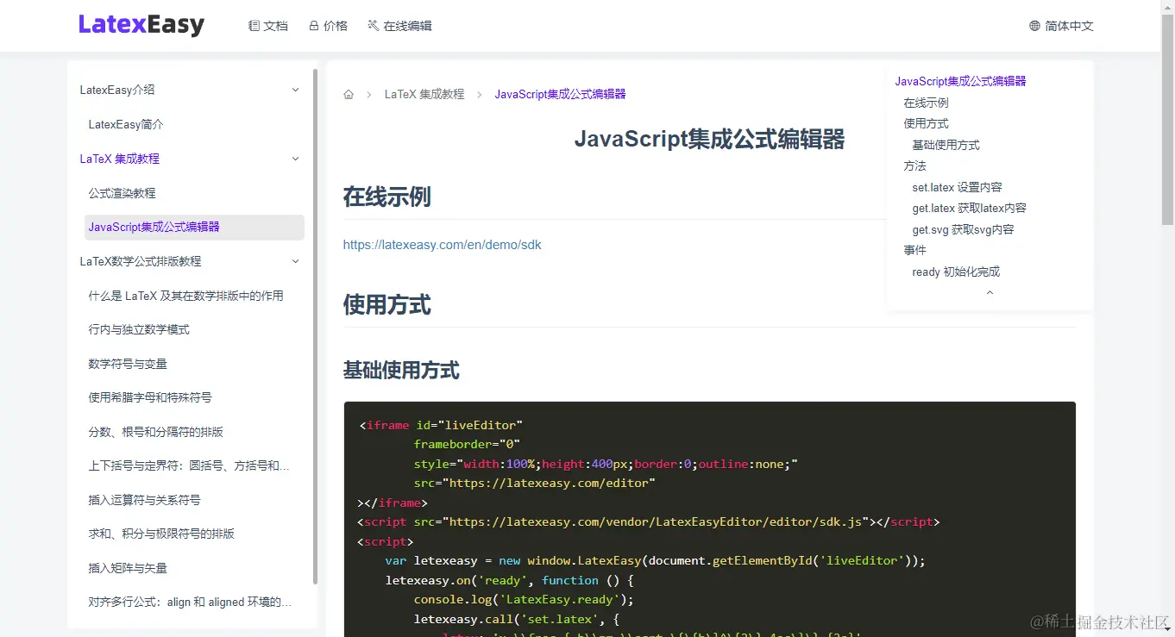Collapse the LaTeX数学公式排版教程 section
This screenshot has height=637, width=1175.
(296, 261)
